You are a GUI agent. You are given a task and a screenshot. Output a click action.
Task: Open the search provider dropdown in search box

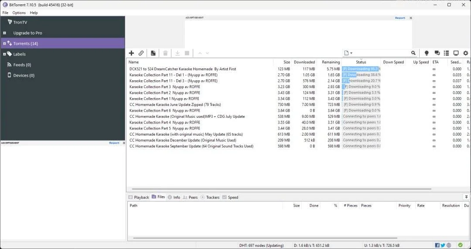point(348,53)
